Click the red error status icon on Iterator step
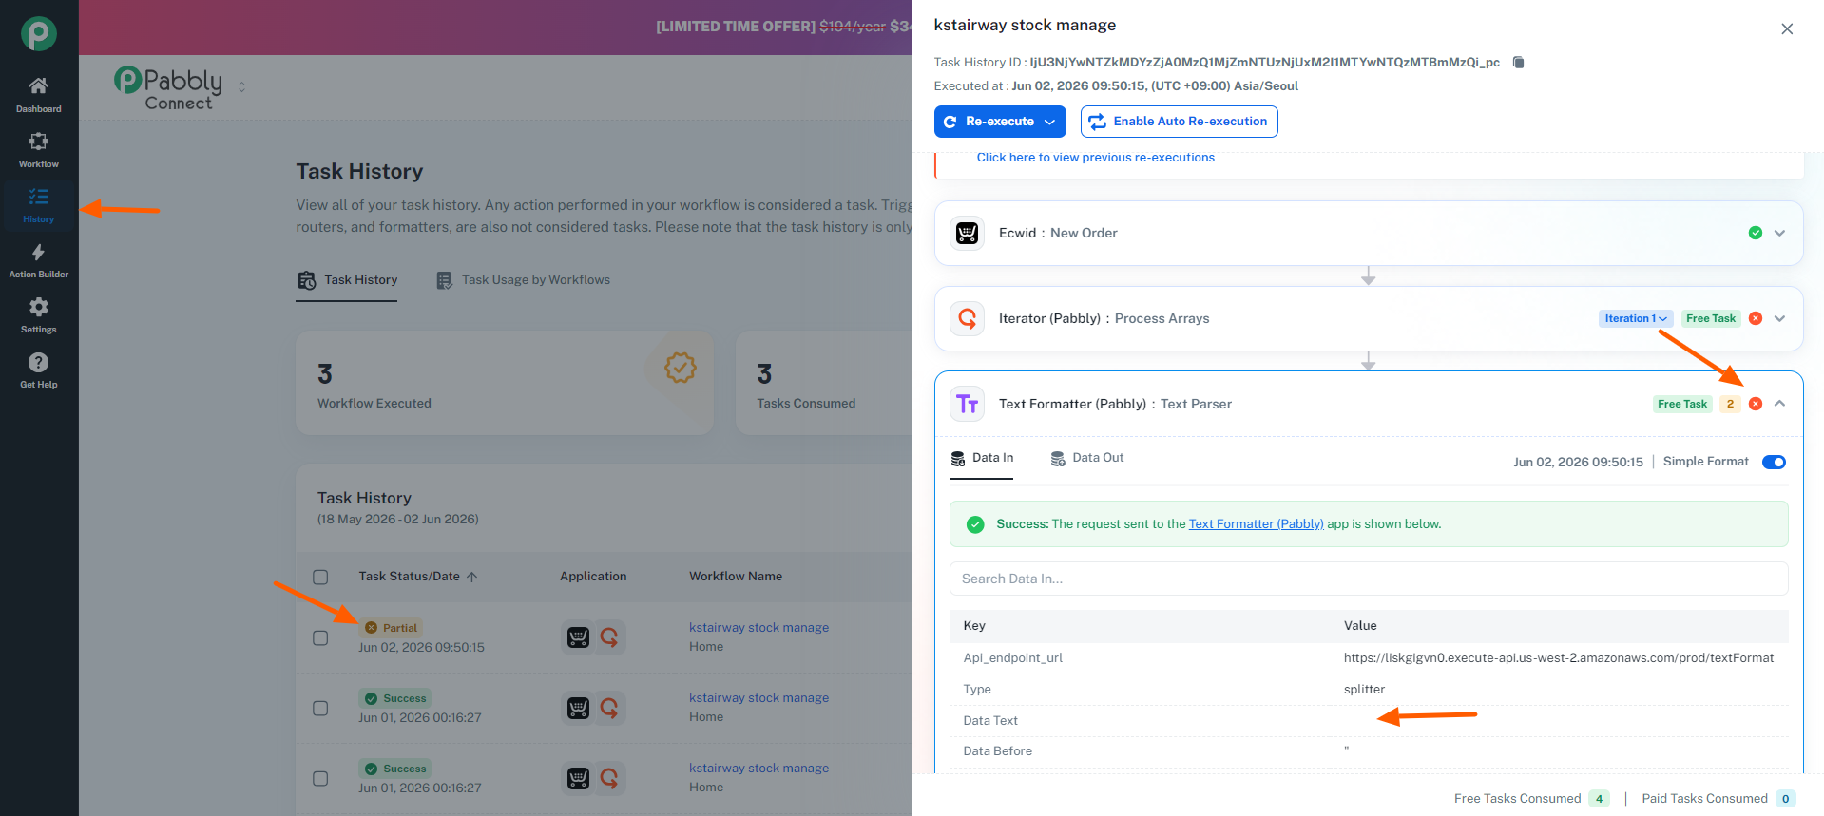The image size is (1824, 816). click(1756, 318)
